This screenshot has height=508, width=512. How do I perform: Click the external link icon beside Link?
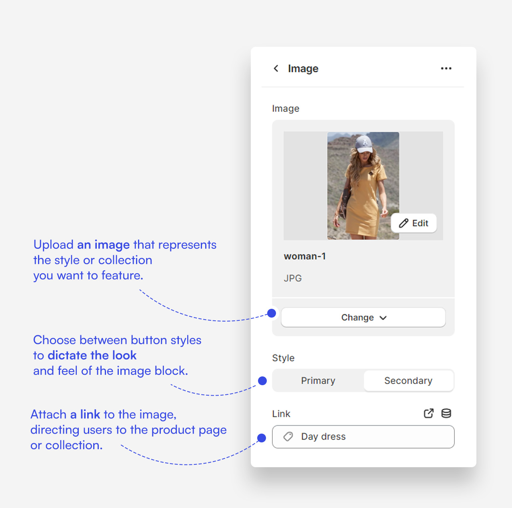point(428,413)
